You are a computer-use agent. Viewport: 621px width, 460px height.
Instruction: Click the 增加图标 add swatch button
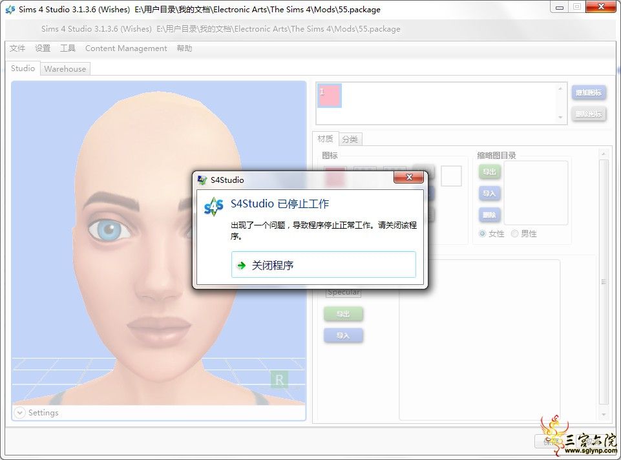click(x=589, y=92)
